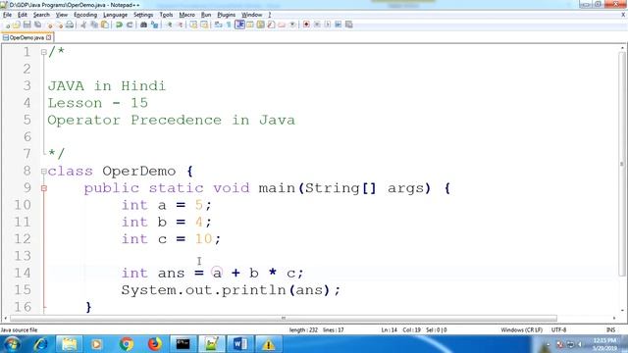Collapse the comment block fold at line 1
This screenshot has height=353, width=628.
pyautogui.click(x=43, y=52)
